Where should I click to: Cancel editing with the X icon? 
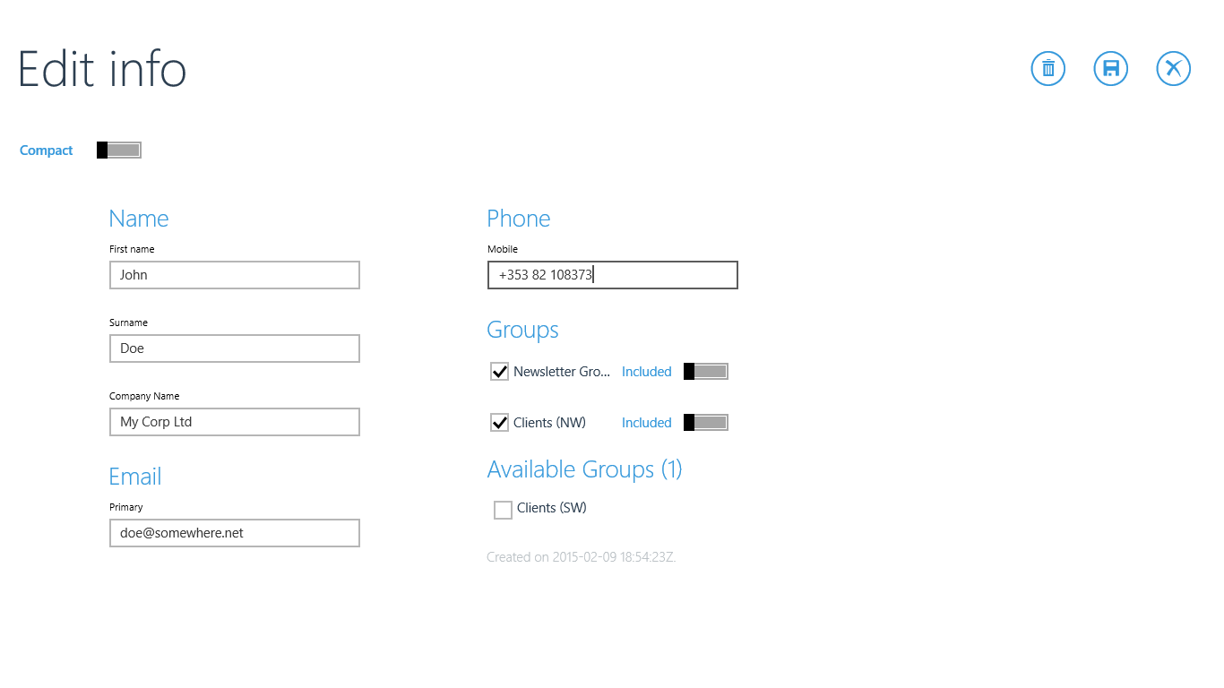click(x=1173, y=69)
